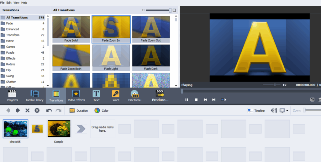This screenshot has width=321, height=162.
Task: Open transition Duration settings
Action: (x=78, y=110)
